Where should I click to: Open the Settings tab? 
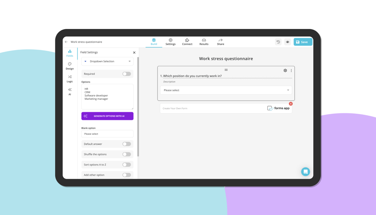tap(170, 42)
